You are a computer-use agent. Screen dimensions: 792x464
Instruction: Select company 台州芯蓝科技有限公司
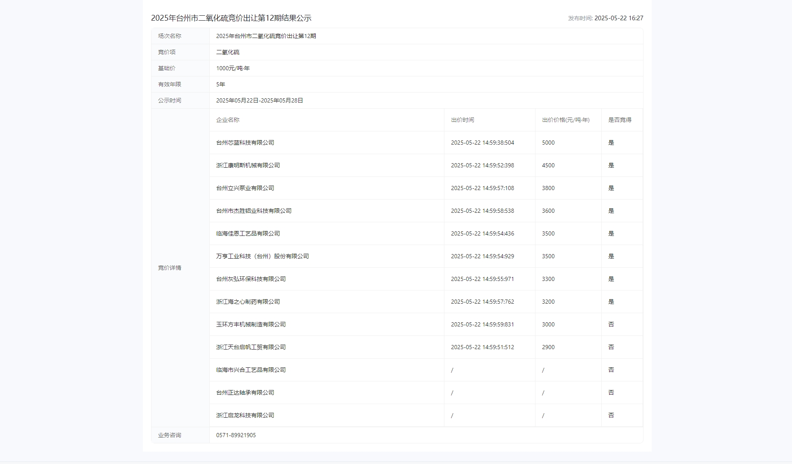(x=245, y=143)
